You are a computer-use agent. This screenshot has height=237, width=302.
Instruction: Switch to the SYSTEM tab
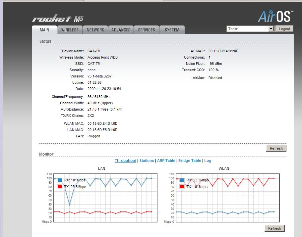pos(172,30)
